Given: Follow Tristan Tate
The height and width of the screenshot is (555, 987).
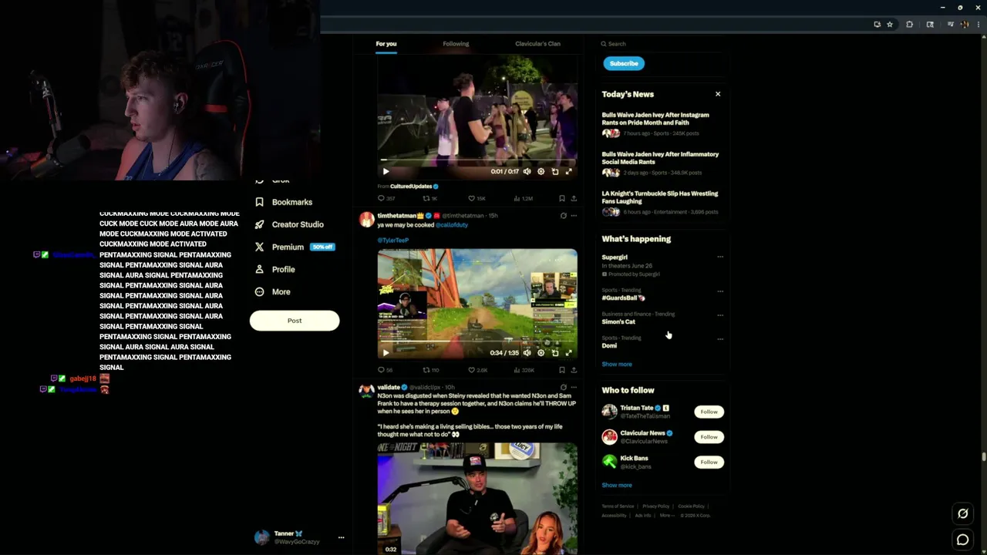Looking at the screenshot, I should 709,412.
